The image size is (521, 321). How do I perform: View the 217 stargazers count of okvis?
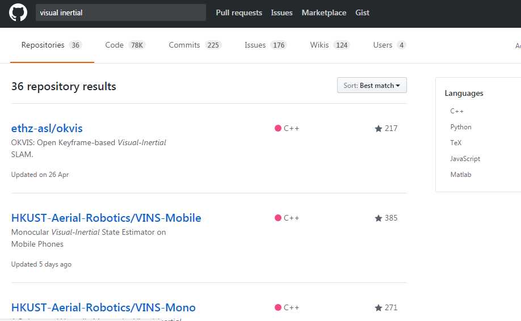(x=390, y=129)
